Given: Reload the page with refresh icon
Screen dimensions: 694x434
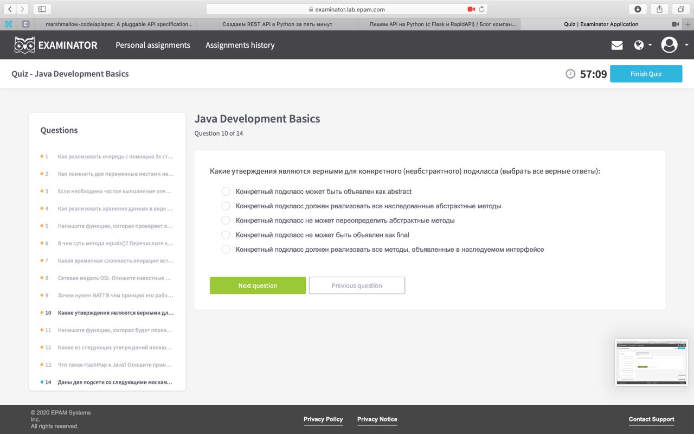Looking at the screenshot, I should pos(481,9).
